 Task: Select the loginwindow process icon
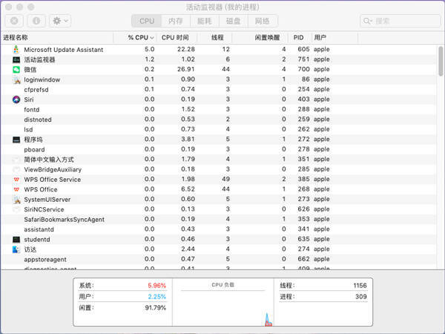[17, 80]
